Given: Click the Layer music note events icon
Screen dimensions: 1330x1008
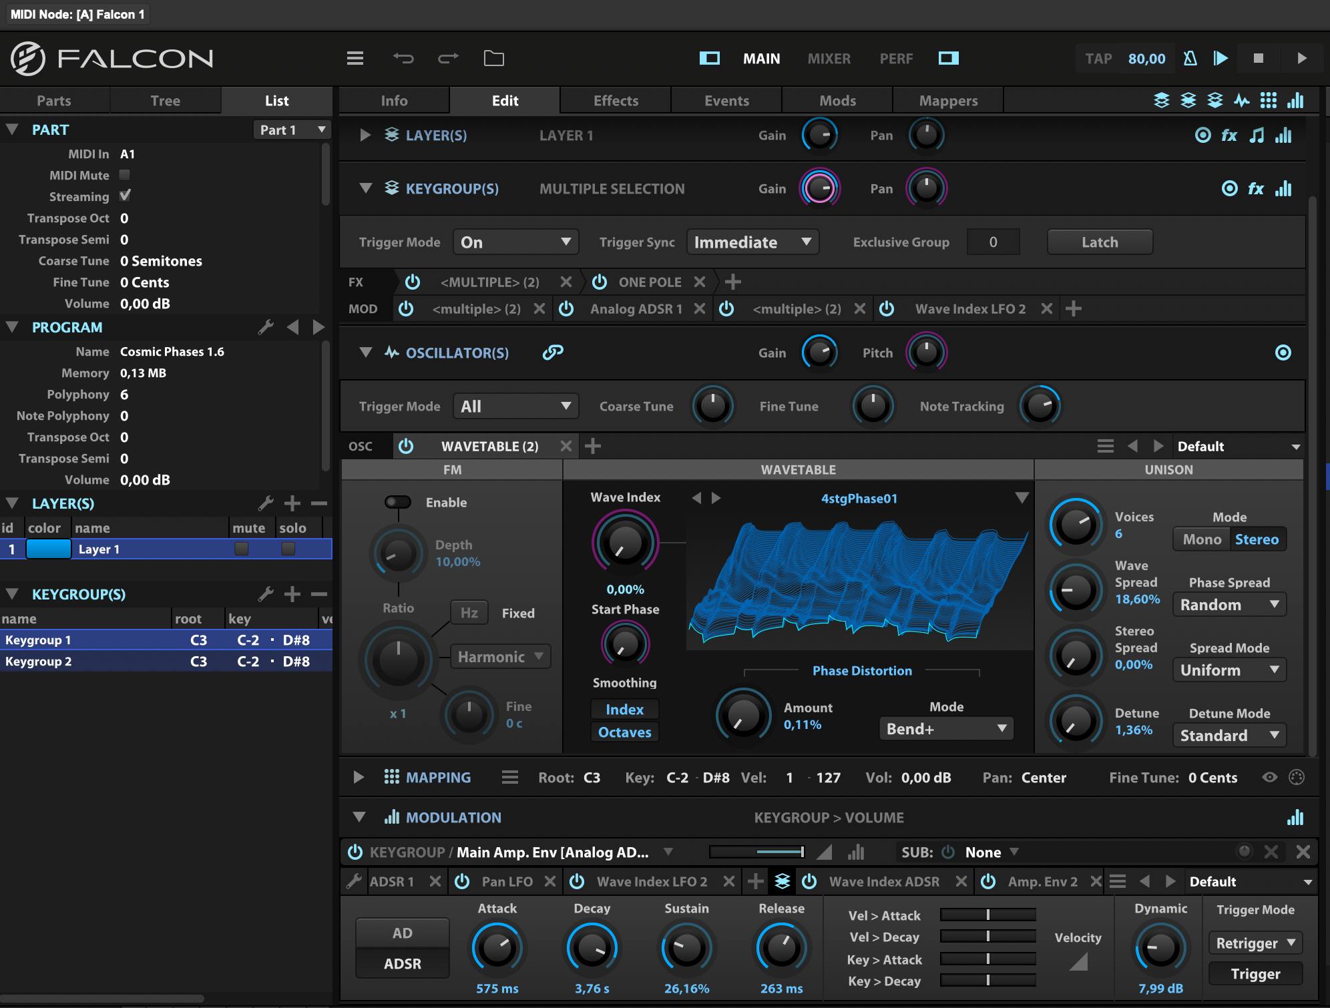Looking at the screenshot, I should [x=1257, y=136].
